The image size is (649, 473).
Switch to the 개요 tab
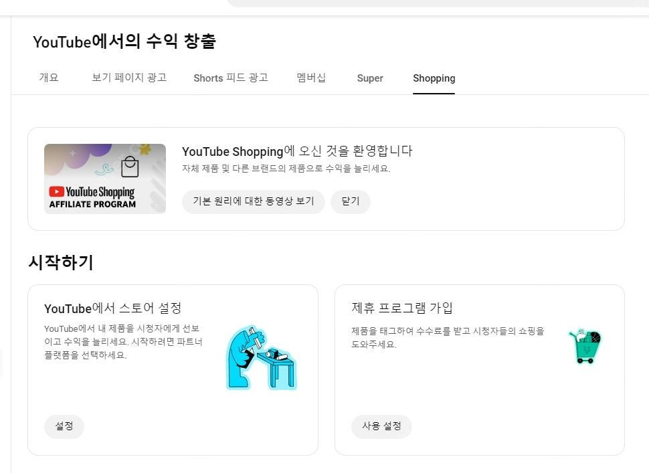point(48,78)
